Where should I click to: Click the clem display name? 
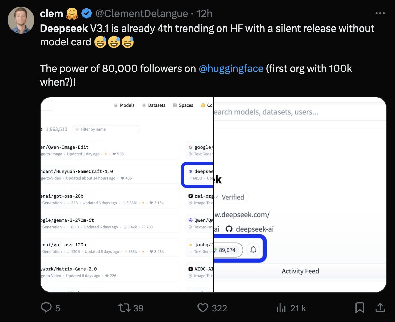click(x=51, y=14)
